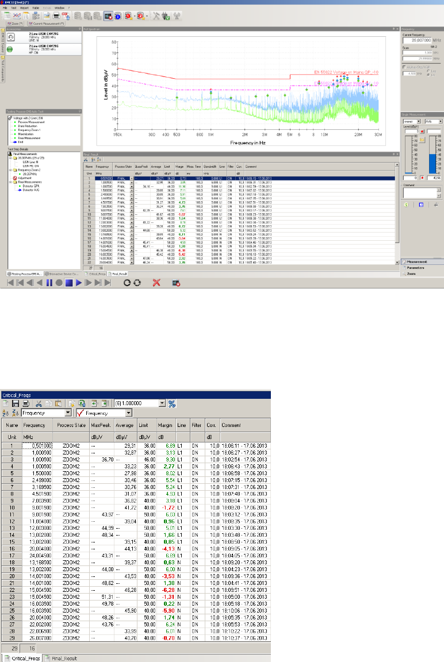Screen dimensions: 444x662
Task: Click the scissors icon in Final_Result panel toolbar
Action: 86,160
